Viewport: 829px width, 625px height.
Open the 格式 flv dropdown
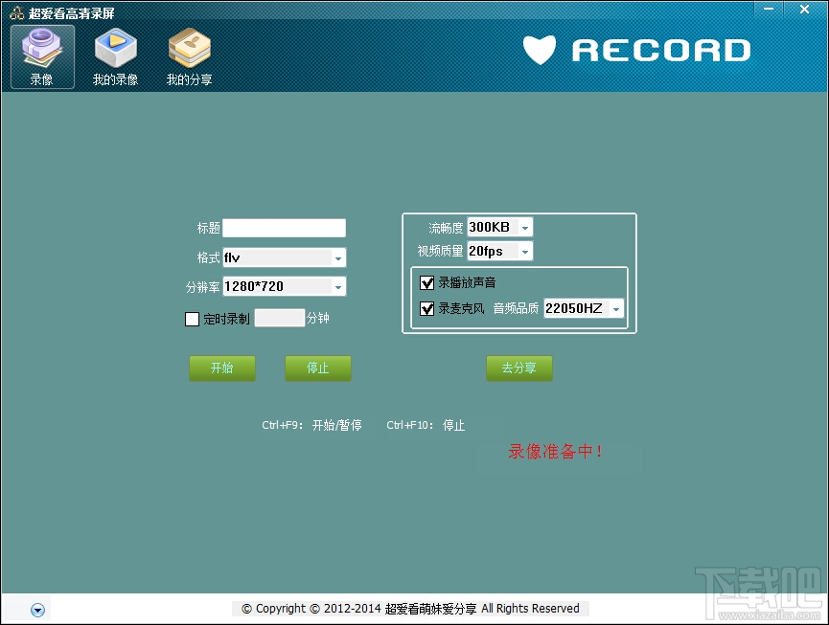pos(285,257)
